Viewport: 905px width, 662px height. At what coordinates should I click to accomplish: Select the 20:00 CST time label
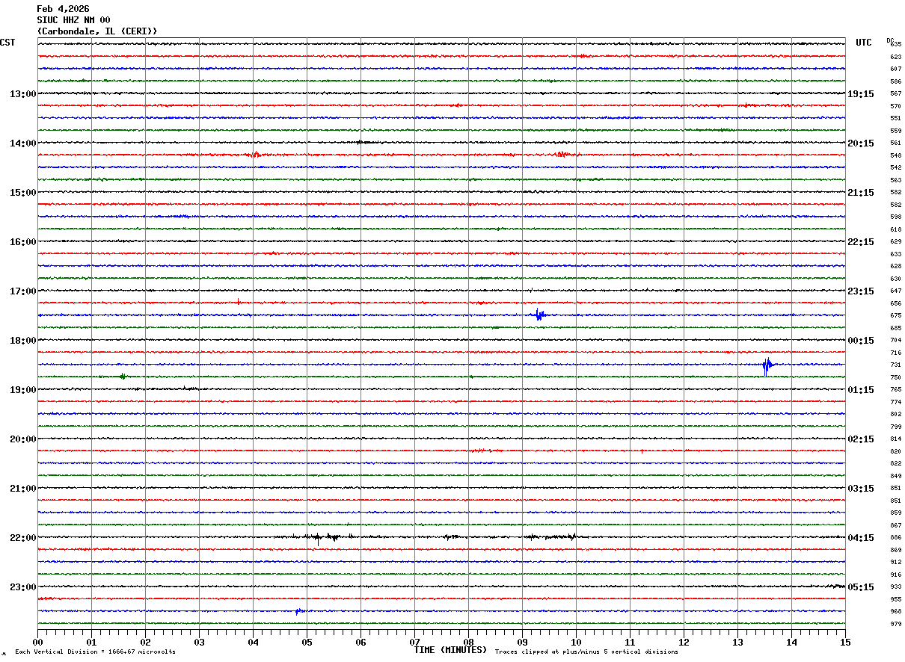coord(22,439)
